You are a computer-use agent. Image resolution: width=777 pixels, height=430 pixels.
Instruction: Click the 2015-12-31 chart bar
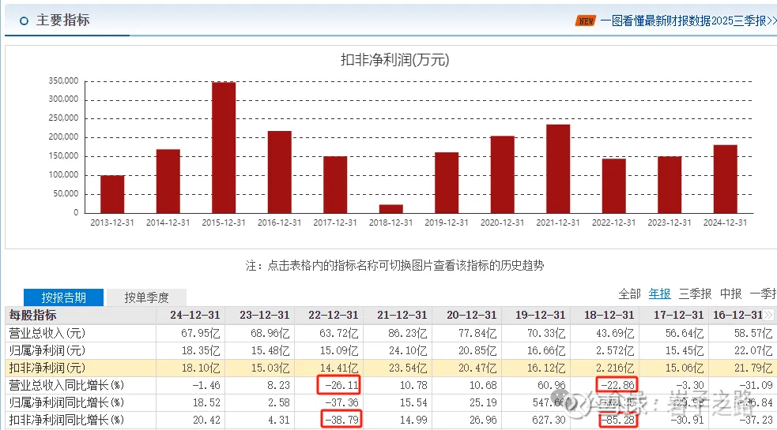[224, 148]
